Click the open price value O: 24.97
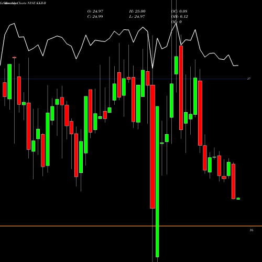262x262 pixels. click(x=95, y=12)
